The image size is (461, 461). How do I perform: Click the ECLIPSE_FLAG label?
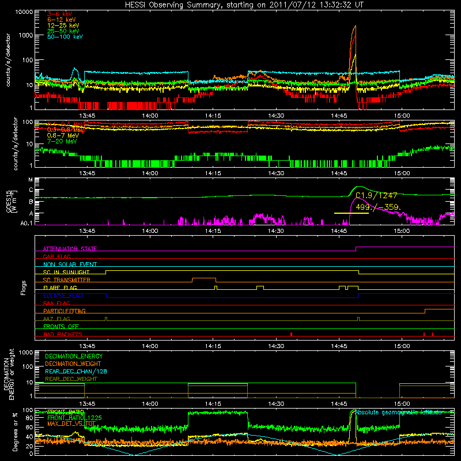(x=63, y=296)
